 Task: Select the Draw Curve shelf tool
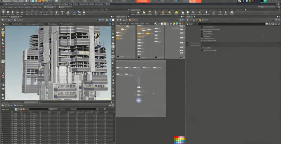tap(47, 13)
